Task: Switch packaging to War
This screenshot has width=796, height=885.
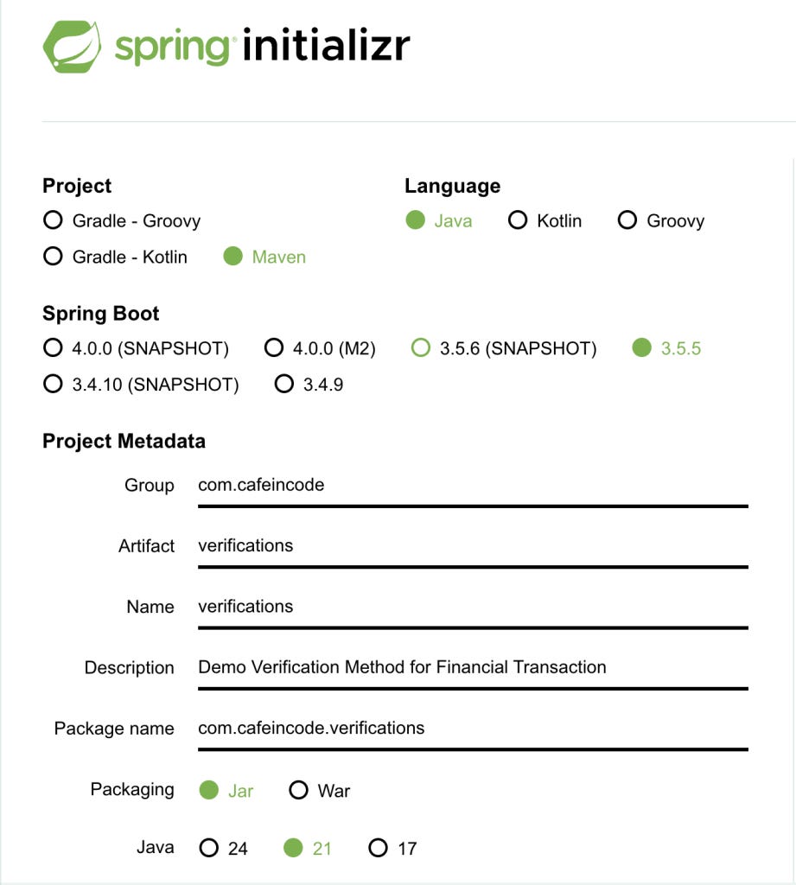Action: (x=320, y=790)
